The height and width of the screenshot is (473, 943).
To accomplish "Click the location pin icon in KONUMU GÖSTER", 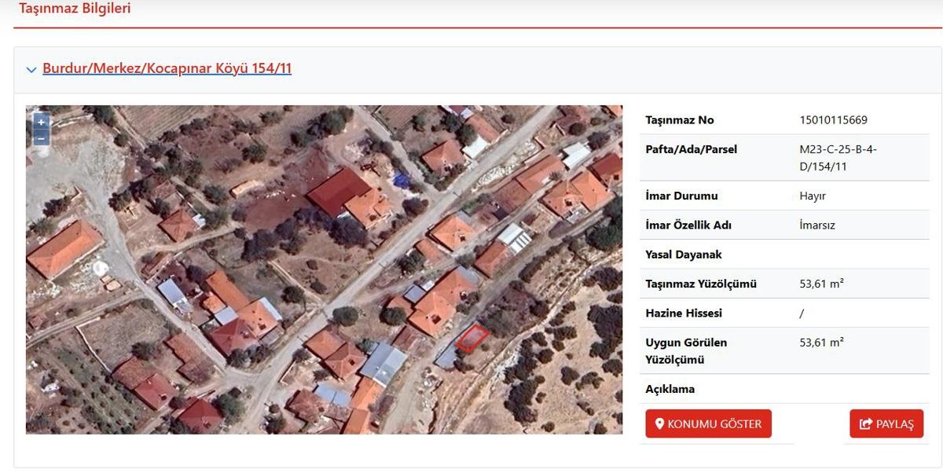I will point(660,424).
